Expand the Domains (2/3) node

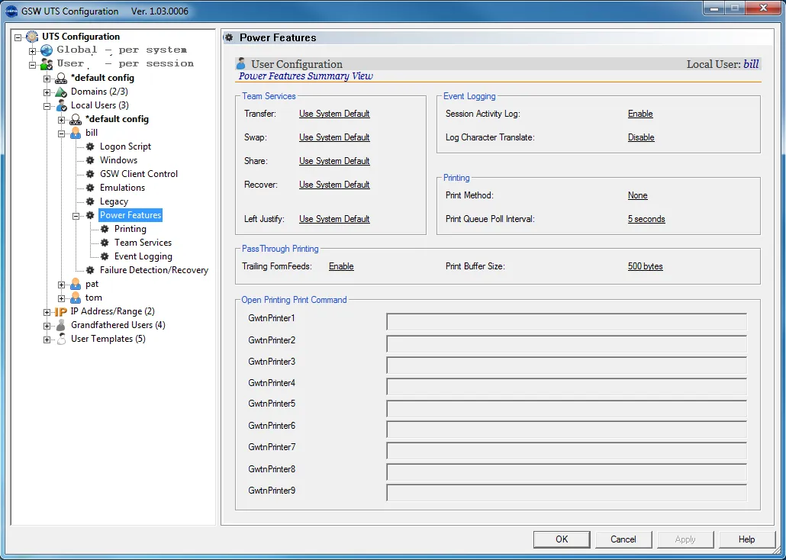point(47,92)
